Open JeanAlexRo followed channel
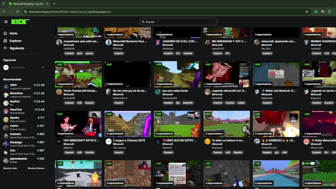 (24, 67)
